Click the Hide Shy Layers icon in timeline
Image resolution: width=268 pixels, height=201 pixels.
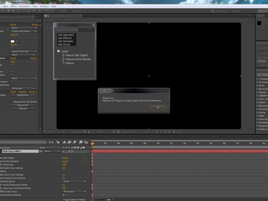[x=64, y=142]
